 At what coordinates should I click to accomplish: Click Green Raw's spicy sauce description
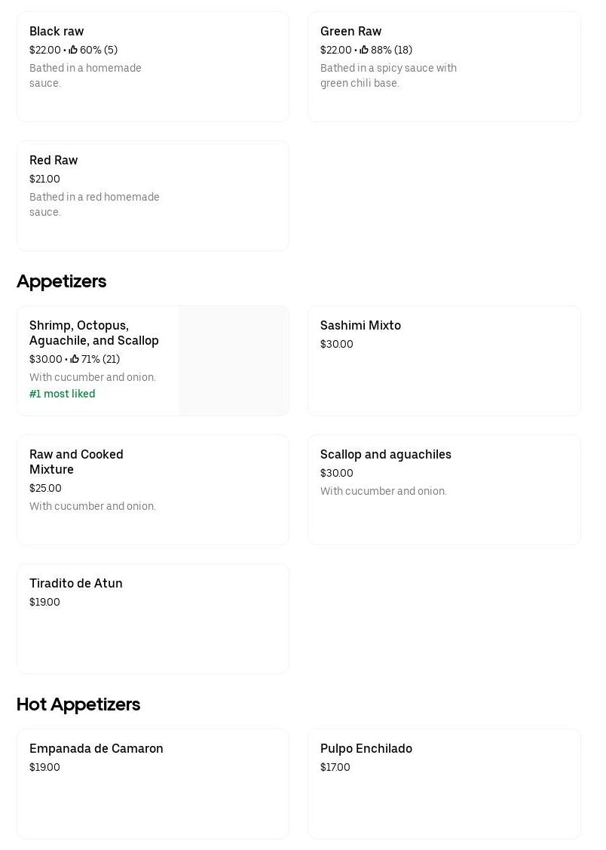(388, 75)
